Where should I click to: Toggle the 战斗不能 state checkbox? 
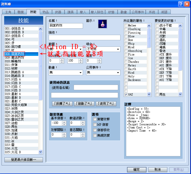click(x=157, y=25)
